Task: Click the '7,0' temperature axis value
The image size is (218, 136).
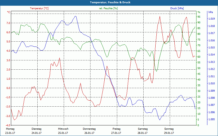Action: tap(9, 23)
